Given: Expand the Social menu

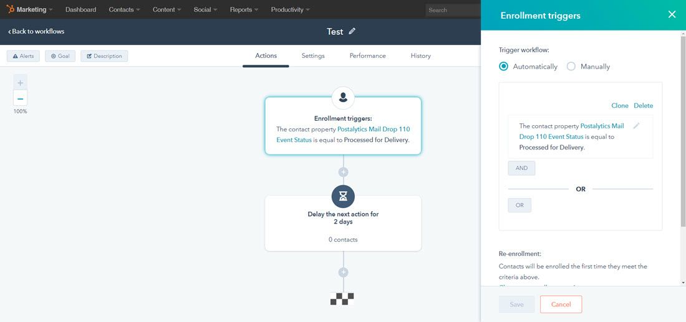Looking at the screenshot, I should click(205, 9).
